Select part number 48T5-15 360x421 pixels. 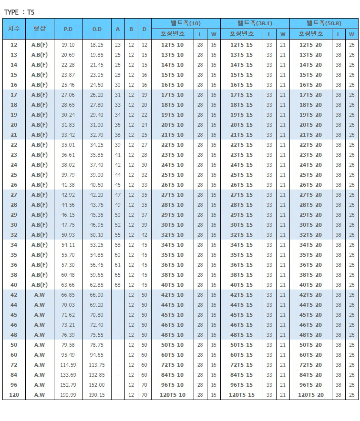241,335
